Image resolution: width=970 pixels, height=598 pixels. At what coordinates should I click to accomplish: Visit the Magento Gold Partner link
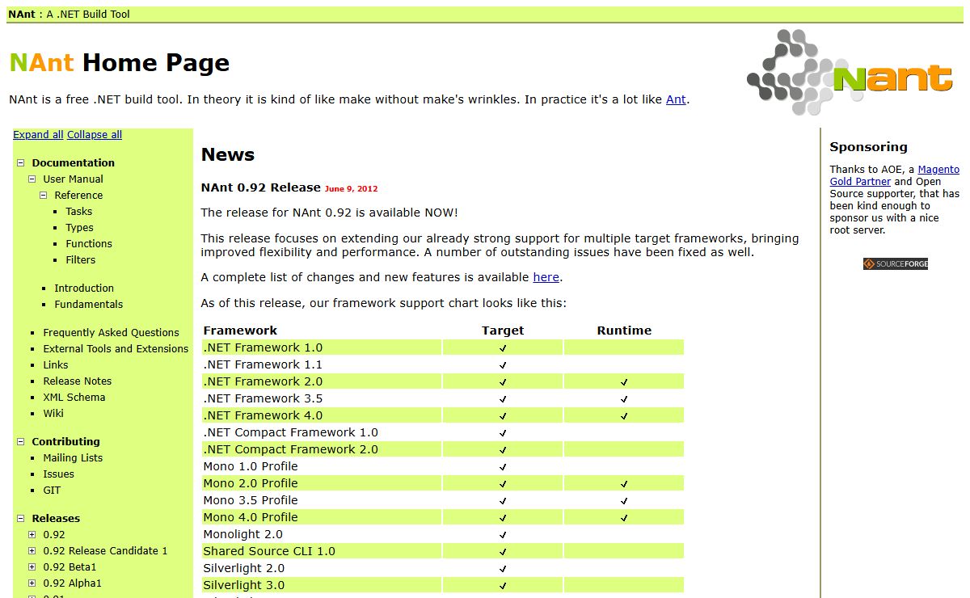[895, 175]
